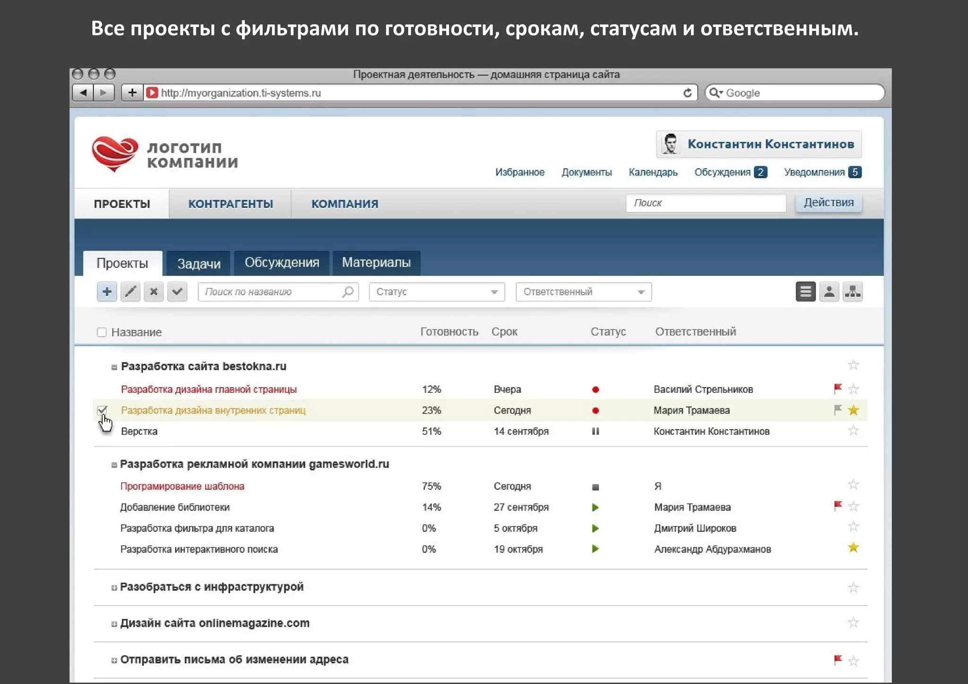968x684 pixels.
Task: Unstar the Разработка интерактивного поиска task
Action: pos(853,548)
